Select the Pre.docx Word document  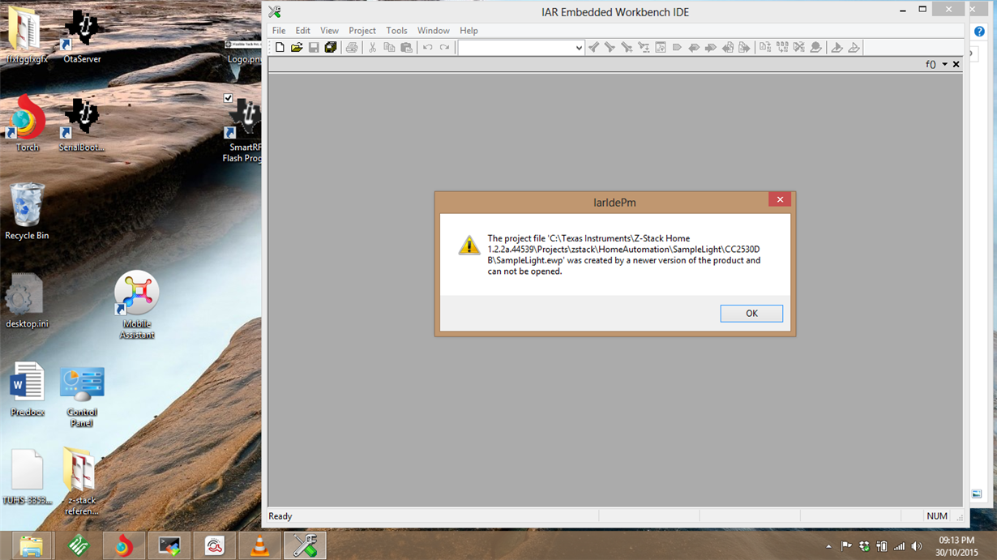27,389
